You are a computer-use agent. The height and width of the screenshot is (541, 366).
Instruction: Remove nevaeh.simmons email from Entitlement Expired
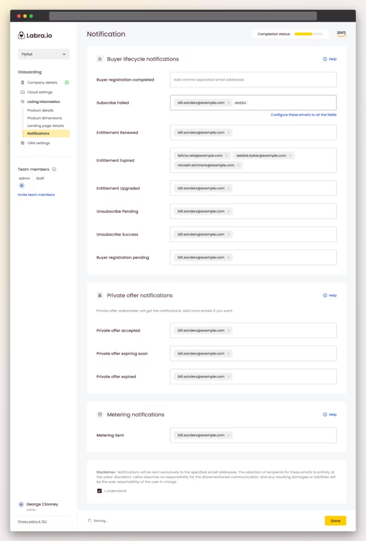(x=238, y=165)
